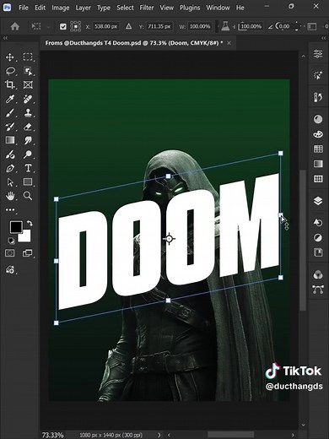
Task: Change the screen mode button
Action: pyautogui.click(x=28, y=253)
